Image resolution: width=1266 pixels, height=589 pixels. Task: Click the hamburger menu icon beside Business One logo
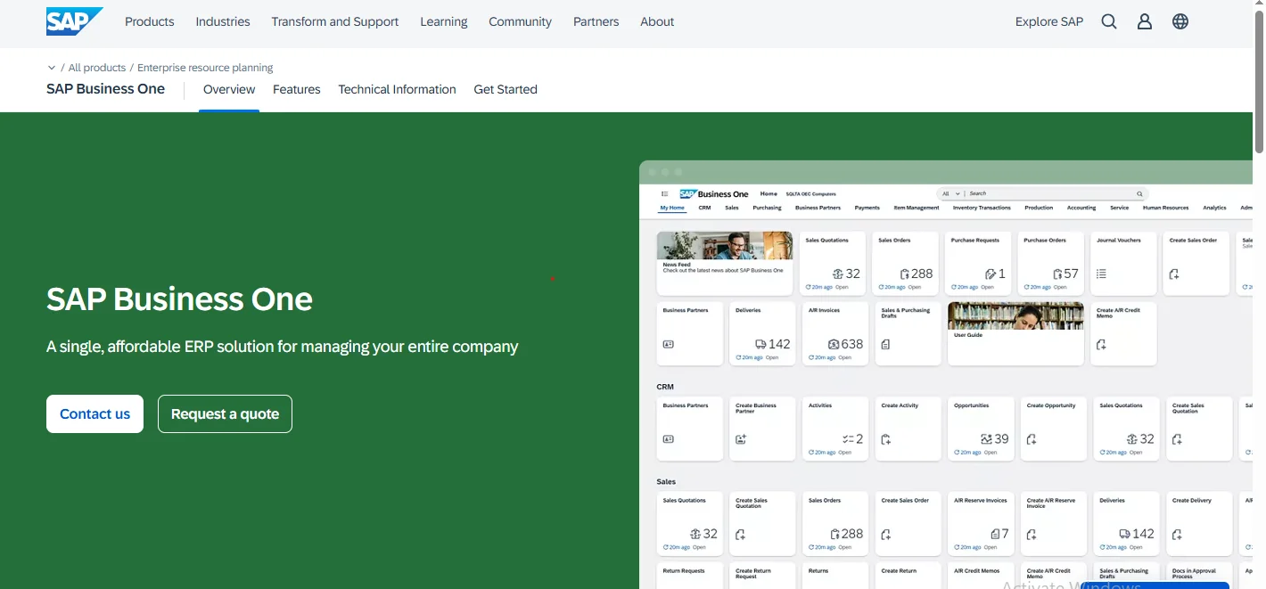tap(664, 193)
